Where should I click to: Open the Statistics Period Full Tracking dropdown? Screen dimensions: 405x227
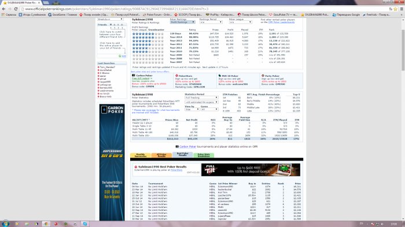(201, 98)
